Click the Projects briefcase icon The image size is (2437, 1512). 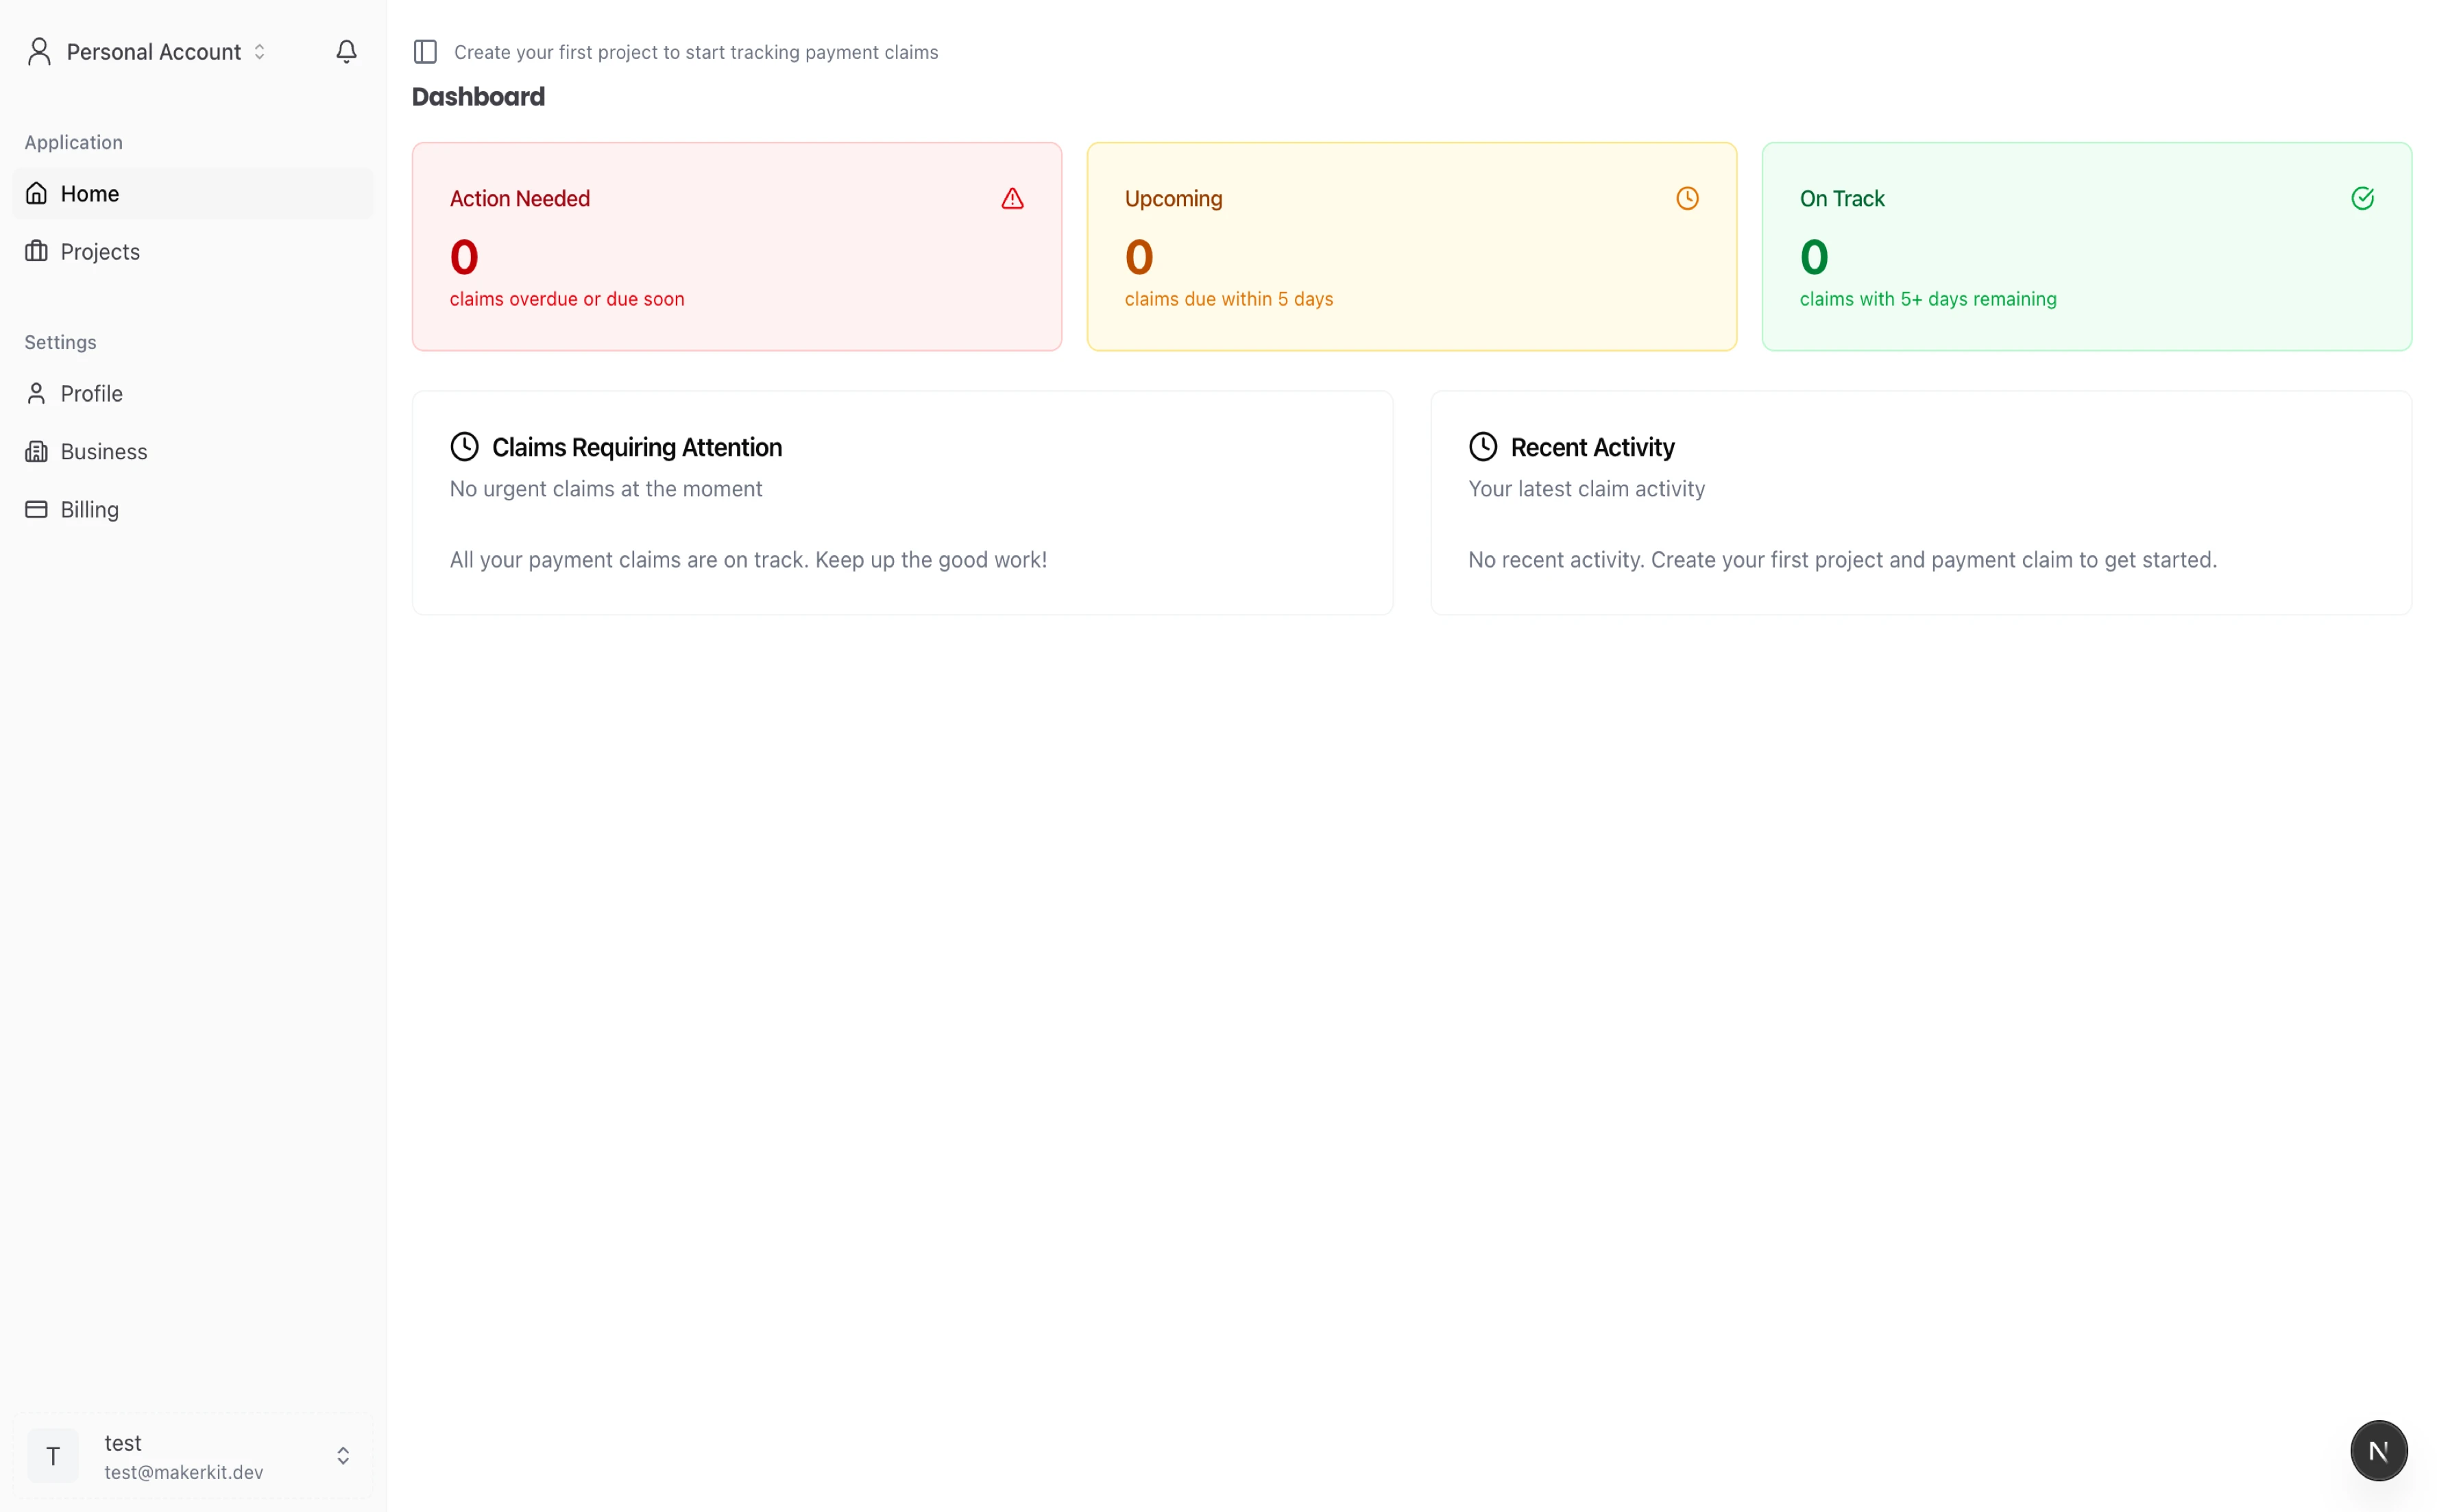(x=37, y=251)
